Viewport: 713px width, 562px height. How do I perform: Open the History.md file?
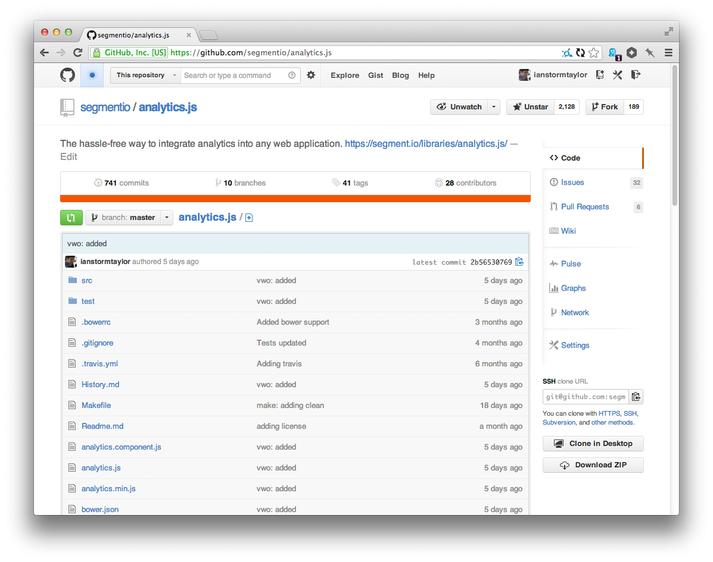pos(101,385)
